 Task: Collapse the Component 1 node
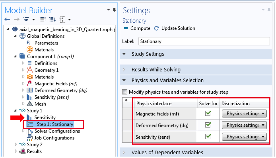coord(15,56)
